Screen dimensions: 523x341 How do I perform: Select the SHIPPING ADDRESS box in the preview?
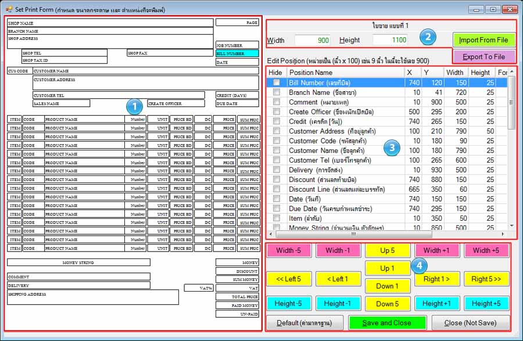tap(93, 297)
